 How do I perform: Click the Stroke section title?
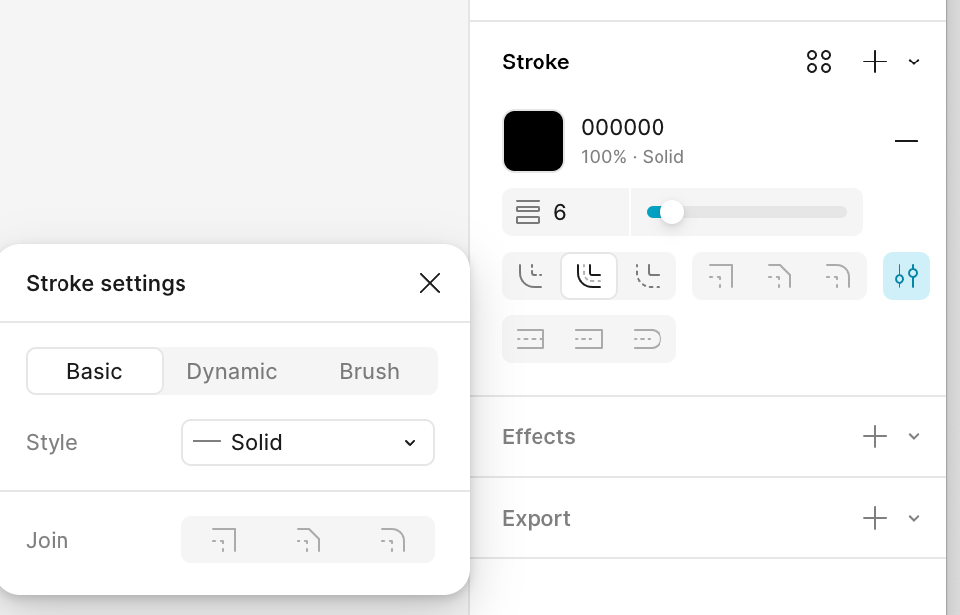pos(536,61)
